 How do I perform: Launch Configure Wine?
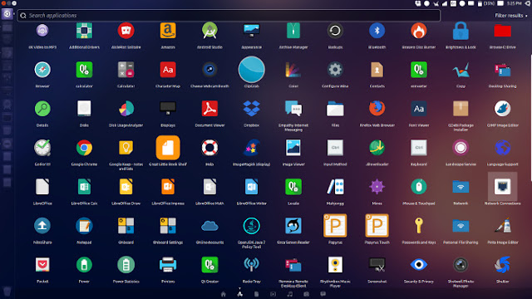click(335, 70)
